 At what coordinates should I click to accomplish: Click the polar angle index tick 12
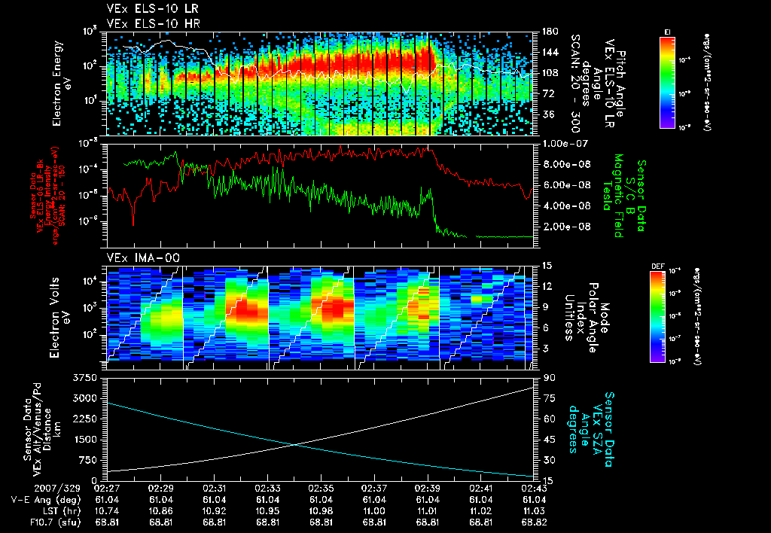click(547, 286)
